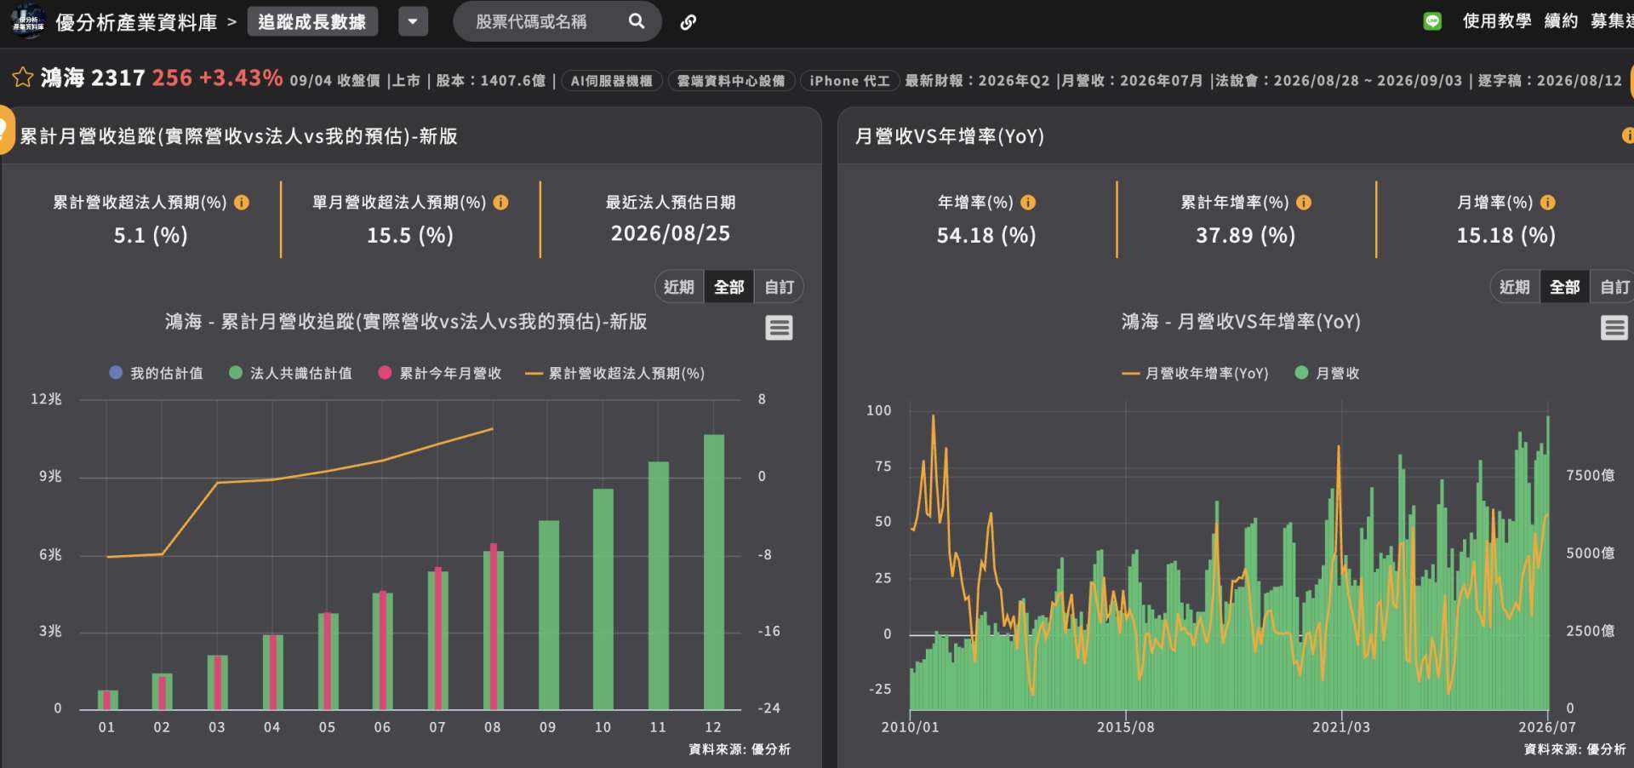The height and width of the screenshot is (768, 1634).
Task: Toggle 我的估計值 legend series
Action: click(157, 373)
